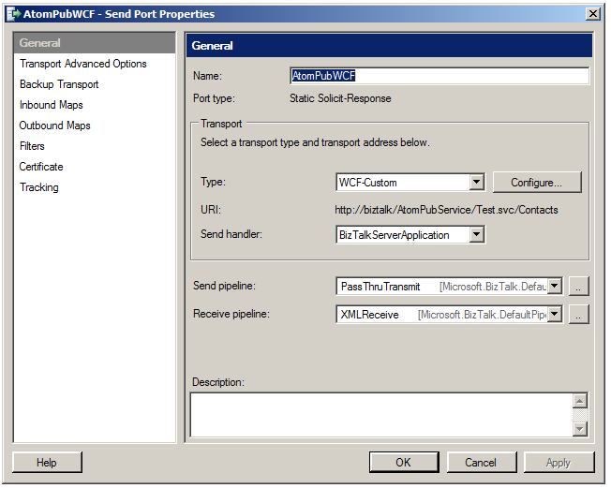
Task: Open the receive pipeline ellipsis browse button
Action: 579,315
